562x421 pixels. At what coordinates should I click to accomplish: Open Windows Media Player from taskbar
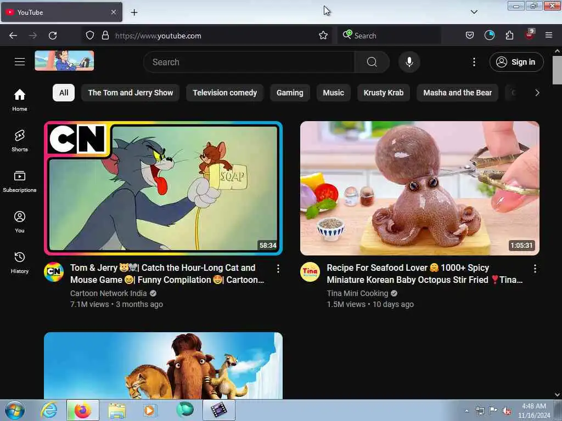[x=149, y=410]
